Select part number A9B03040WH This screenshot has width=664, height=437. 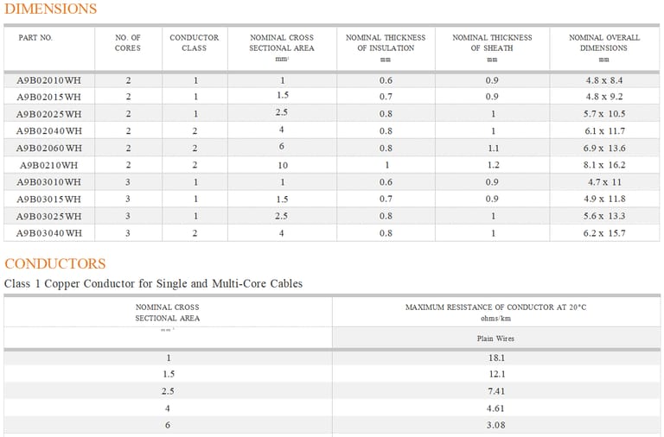pyautogui.click(x=48, y=233)
